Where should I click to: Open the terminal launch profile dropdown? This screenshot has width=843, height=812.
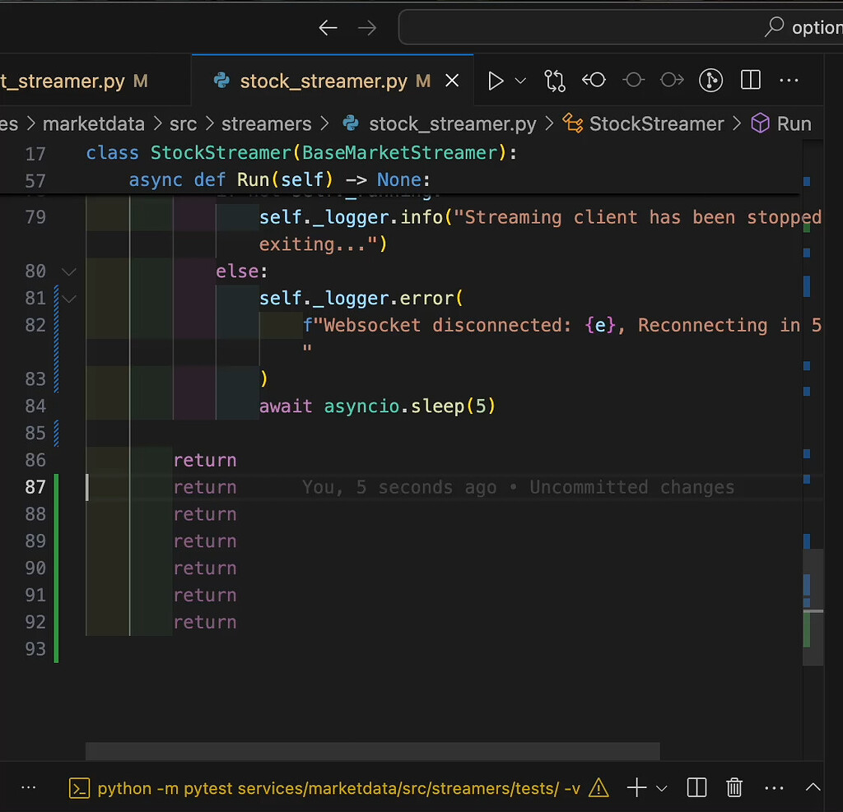click(x=662, y=788)
